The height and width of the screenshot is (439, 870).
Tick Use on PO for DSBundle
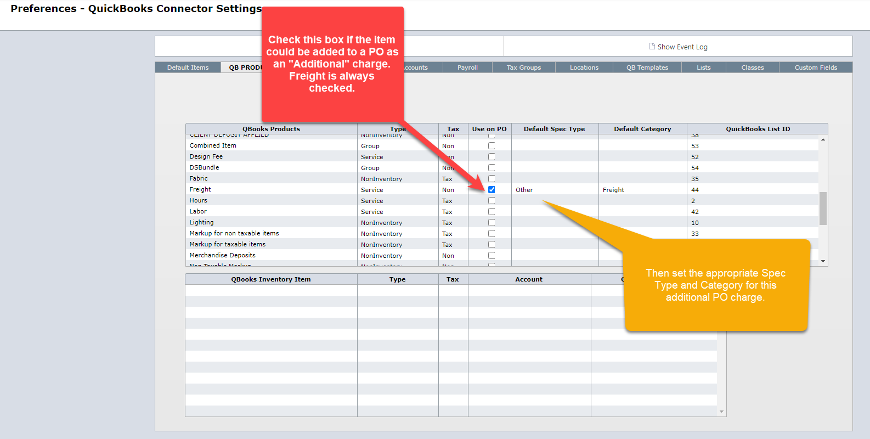coord(492,167)
